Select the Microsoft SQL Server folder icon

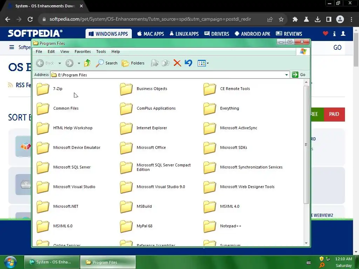coord(43,167)
